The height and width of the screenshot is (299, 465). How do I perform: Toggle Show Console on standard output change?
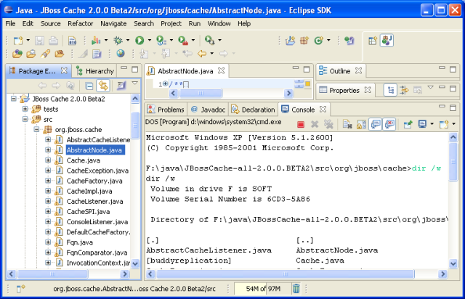tap(376, 124)
